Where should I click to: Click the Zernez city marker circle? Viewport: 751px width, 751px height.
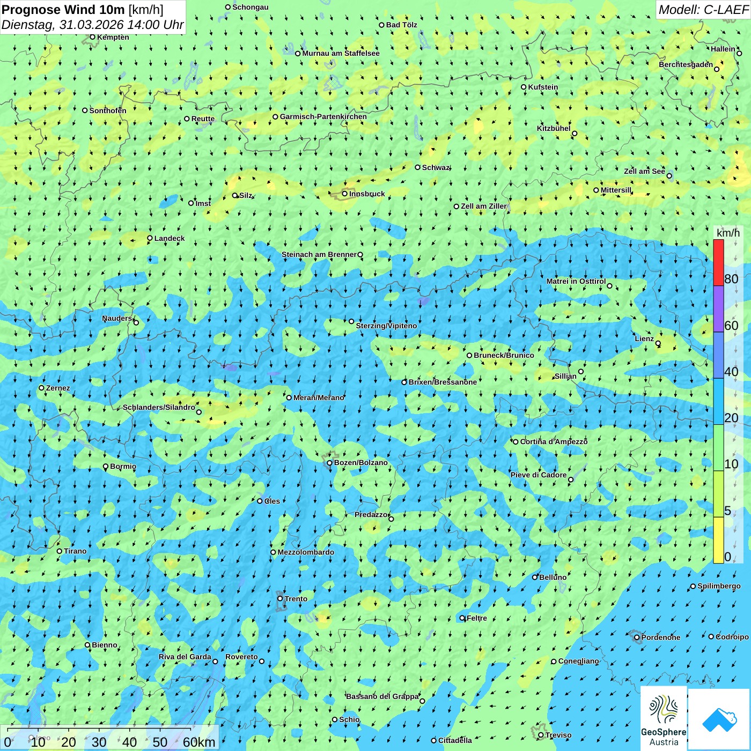[41, 388]
